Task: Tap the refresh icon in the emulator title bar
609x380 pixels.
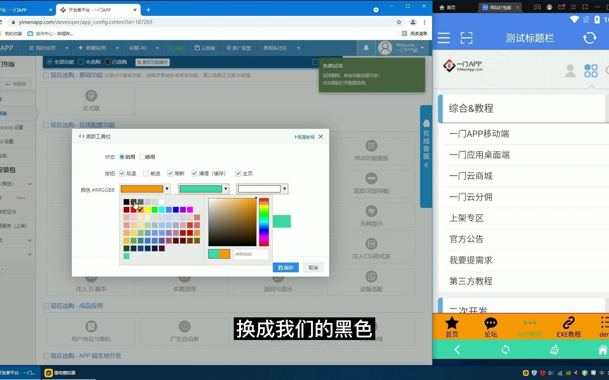Action: point(590,38)
